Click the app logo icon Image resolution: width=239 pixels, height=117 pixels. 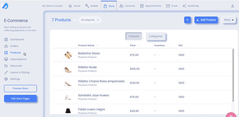[x=5, y=6]
